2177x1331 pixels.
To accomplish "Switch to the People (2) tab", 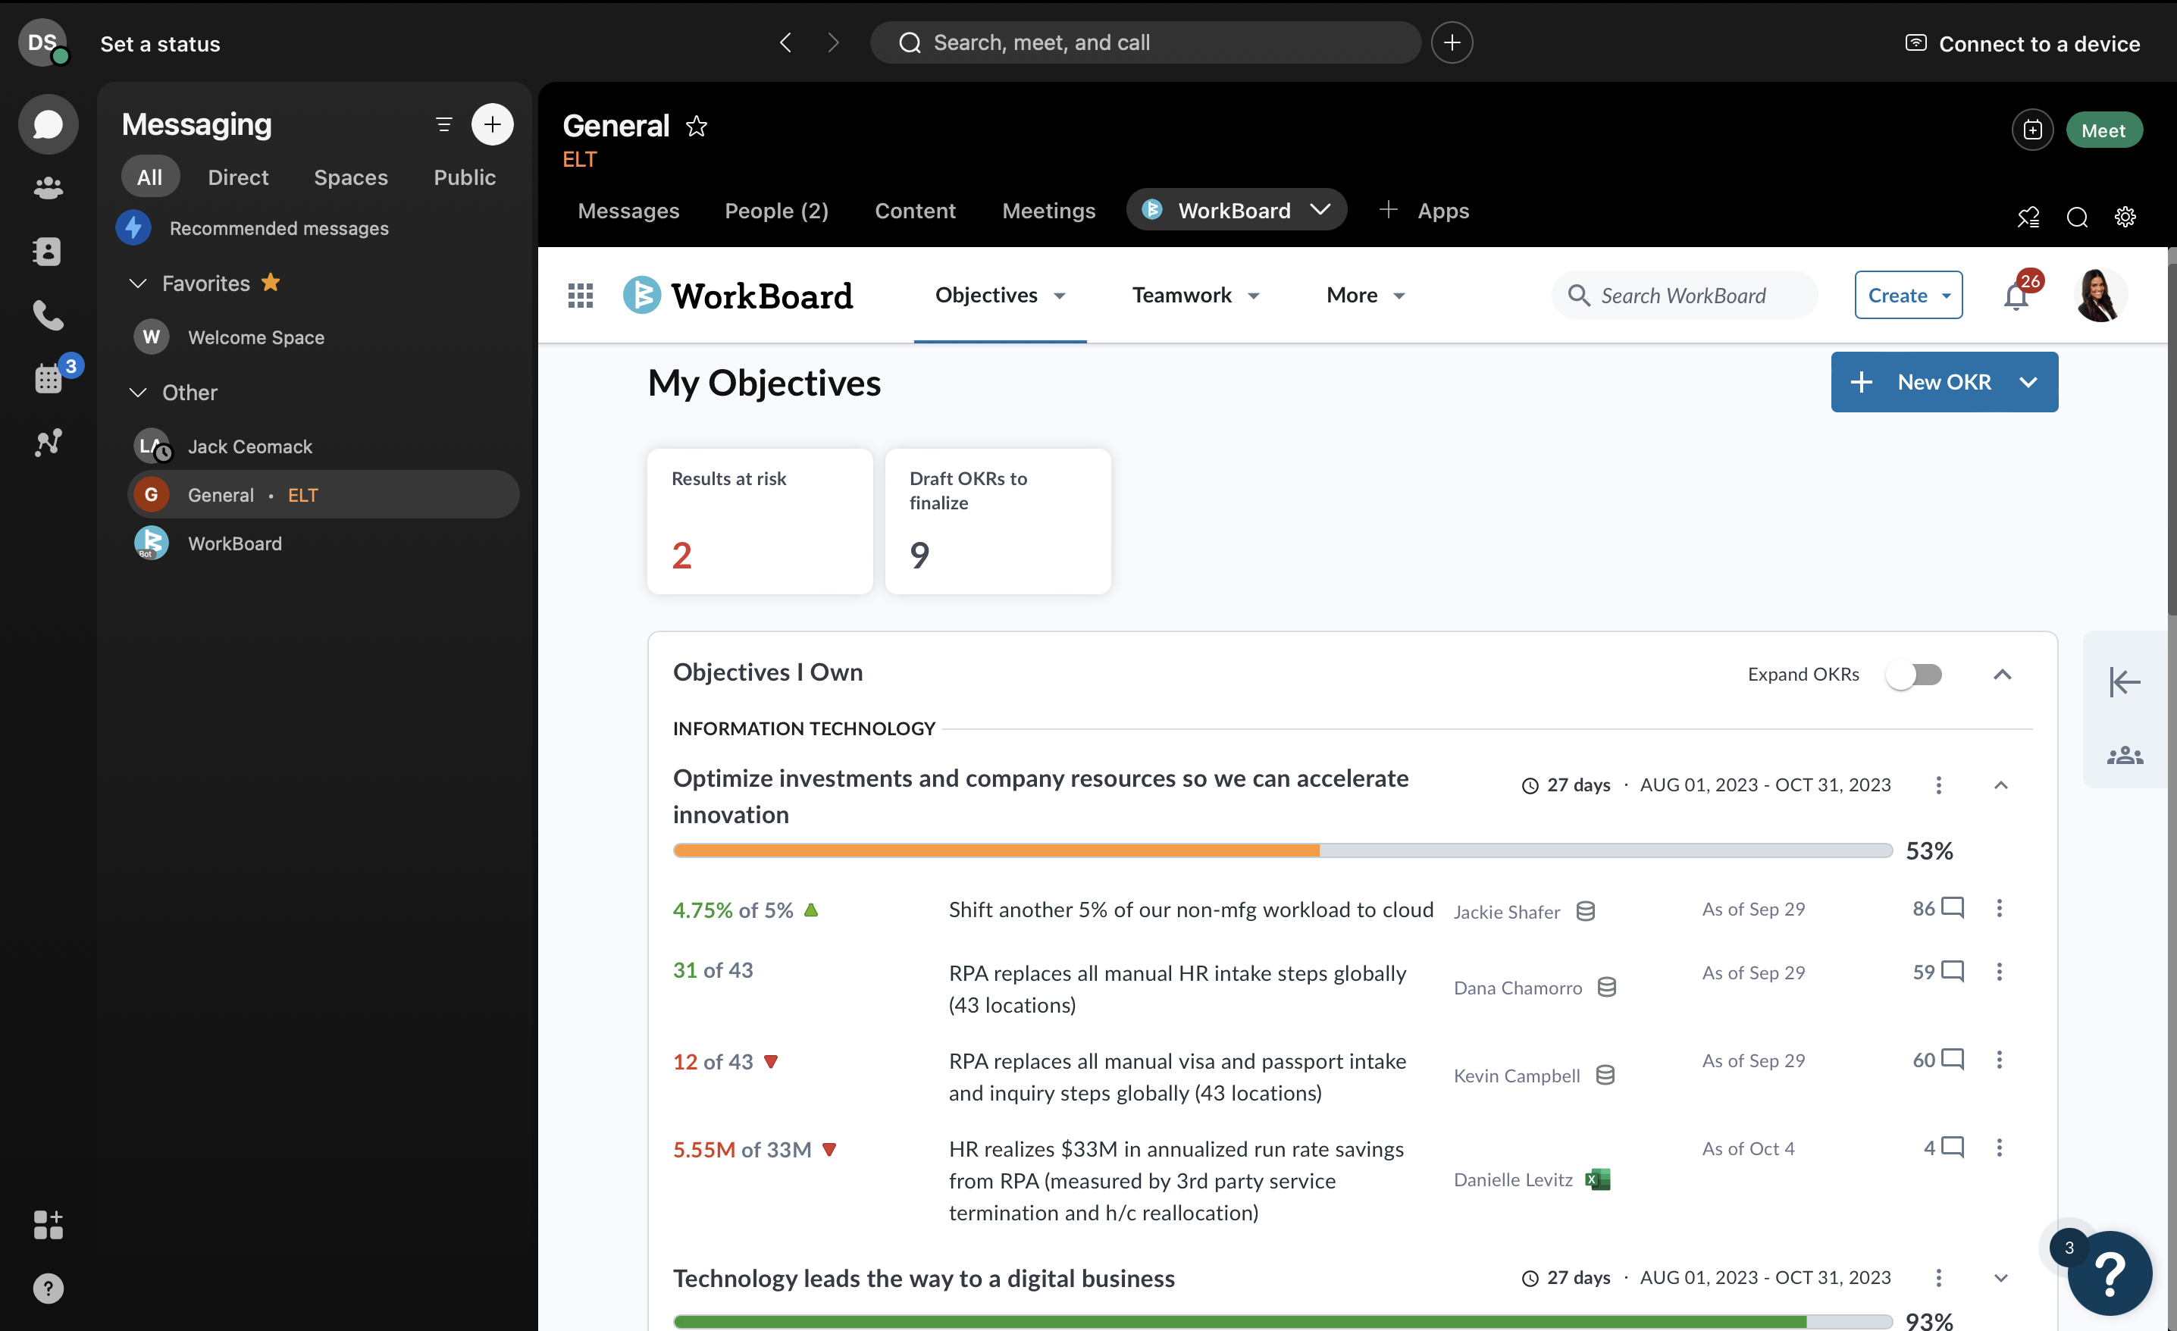I will click(777, 211).
